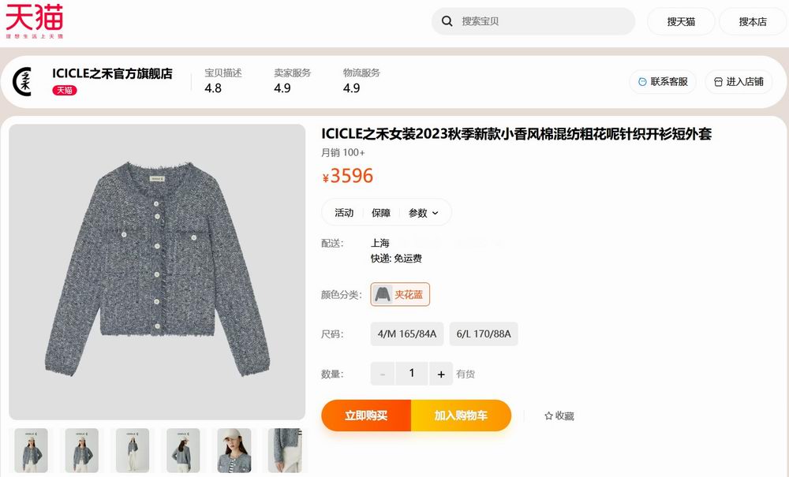This screenshot has width=789, height=477.
Task: Click the red 天猫 badge
Action: point(65,91)
